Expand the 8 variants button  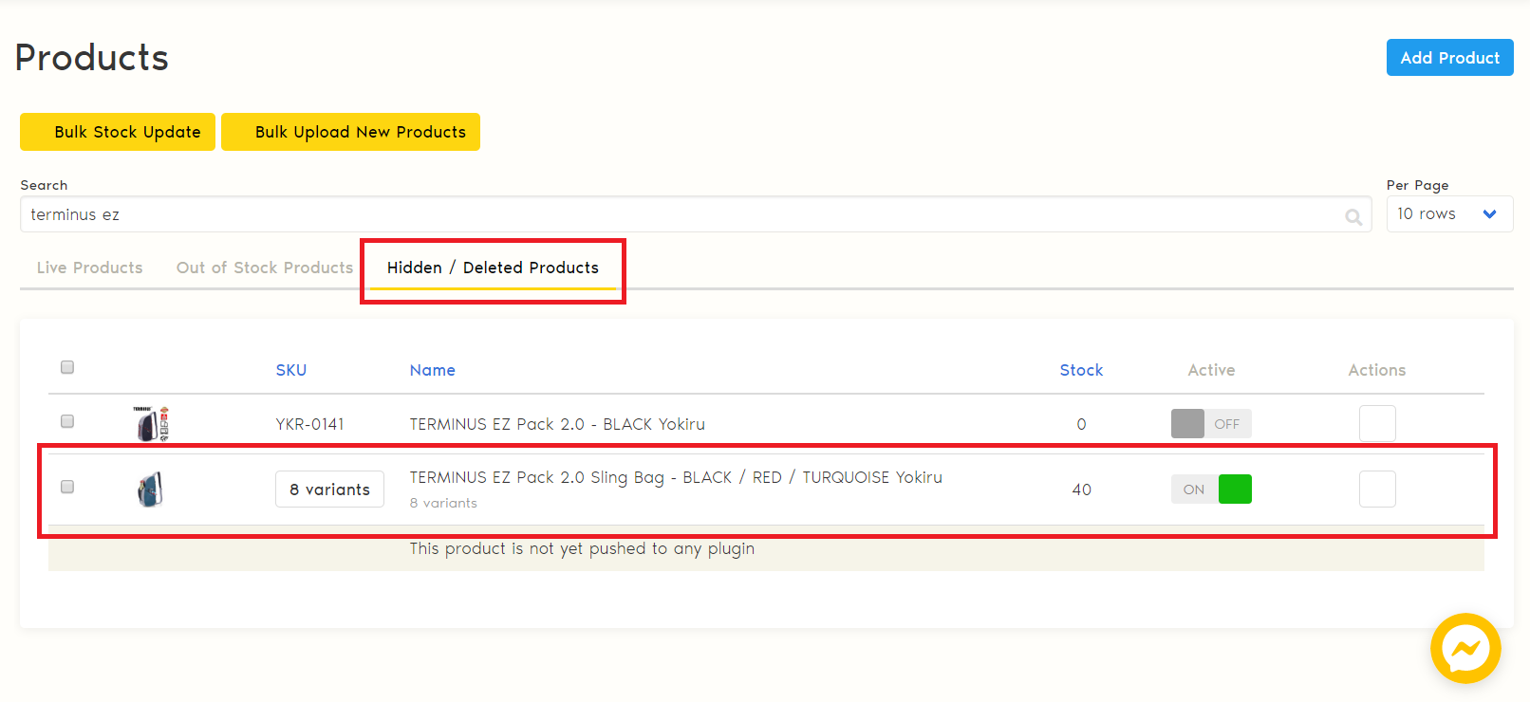tap(329, 490)
